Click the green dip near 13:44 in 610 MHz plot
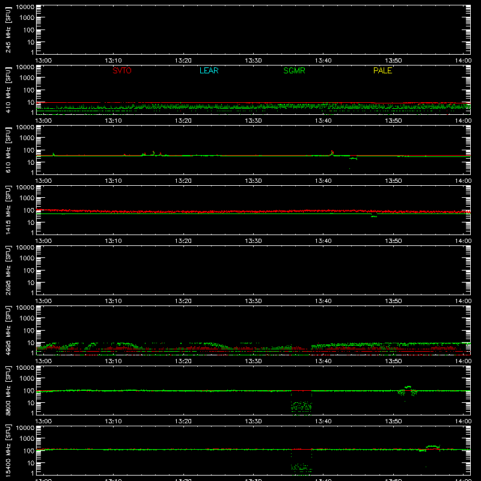Image resolution: width=481 pixels, height=481 pixels. point(353,158)
